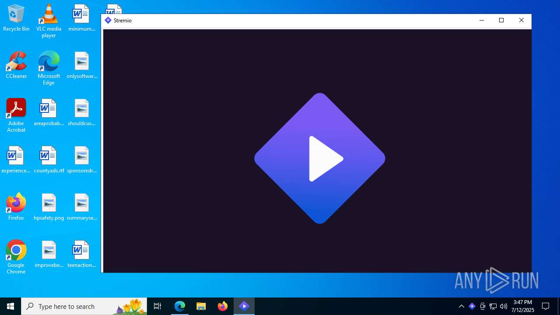Open the volume control tray icon
Image resolution: width=560 pixels, height=315 pixels.
click(x=504, y=306)
